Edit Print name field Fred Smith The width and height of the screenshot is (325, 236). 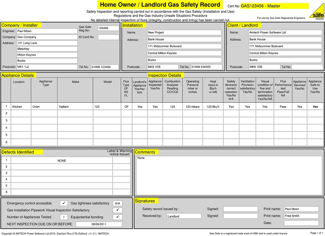pos(301,216)
